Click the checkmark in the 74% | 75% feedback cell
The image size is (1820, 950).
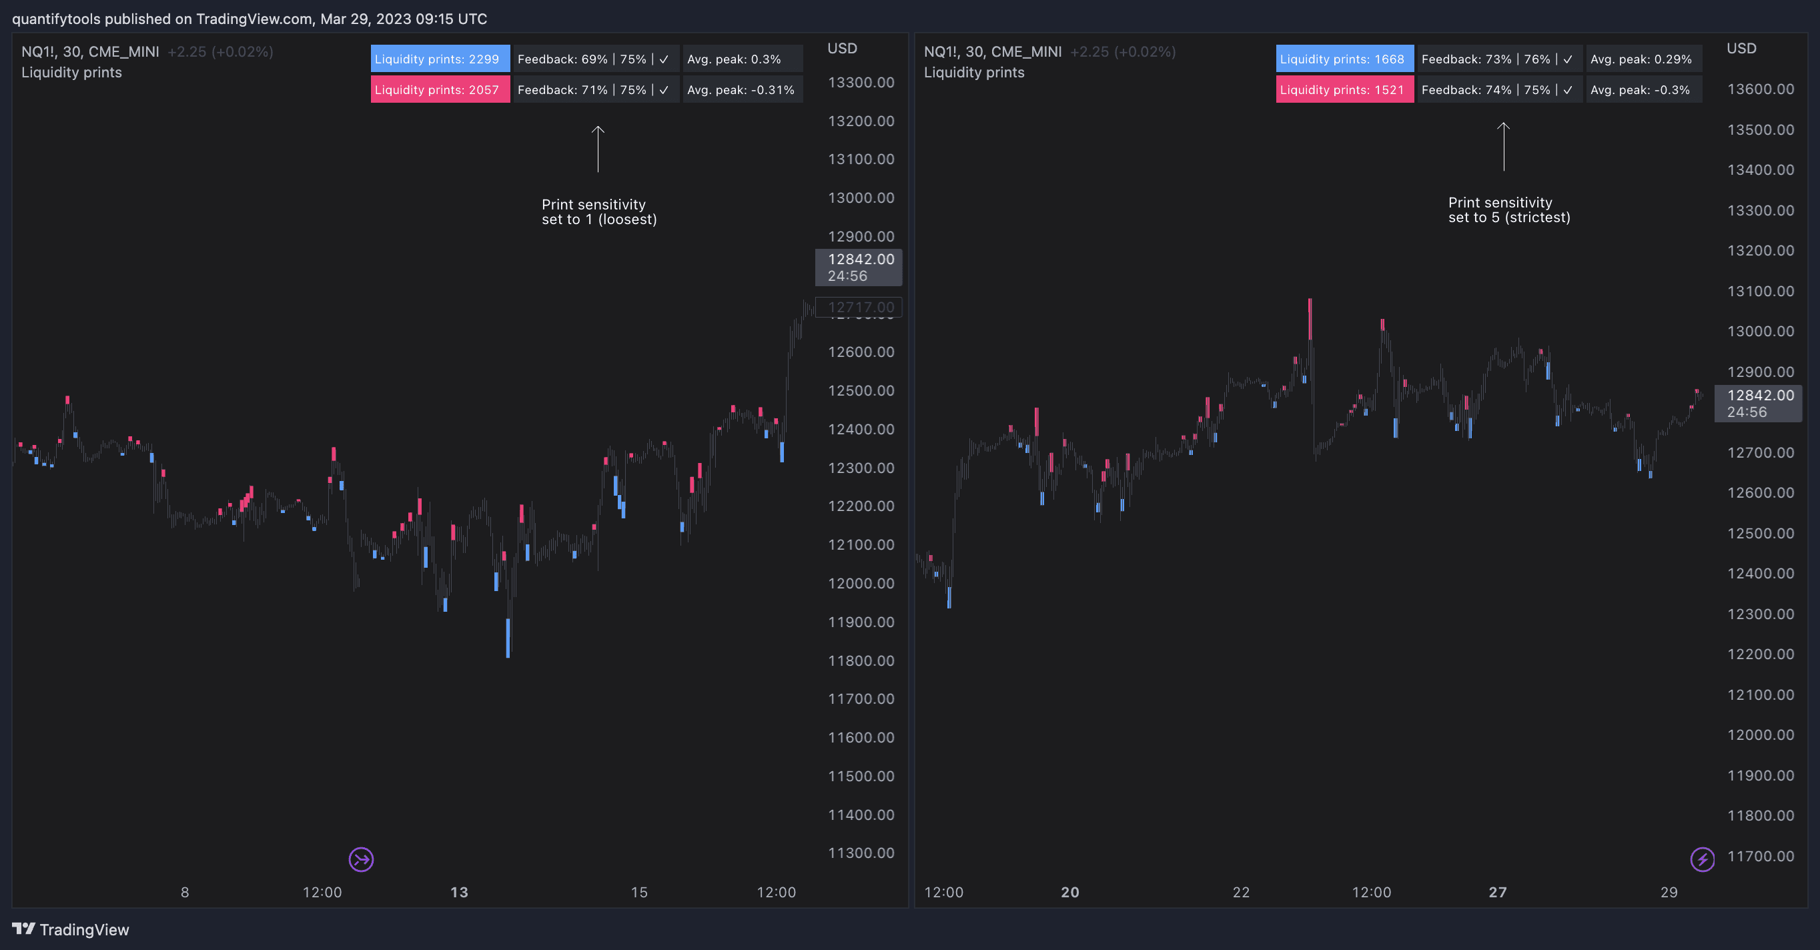click(x=1568, y=89)
